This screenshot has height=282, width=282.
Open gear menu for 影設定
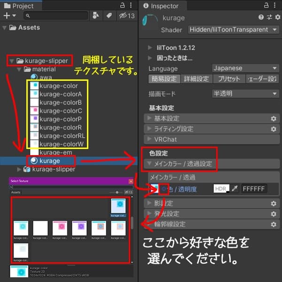pyautogui.click(x=274, y=204)
